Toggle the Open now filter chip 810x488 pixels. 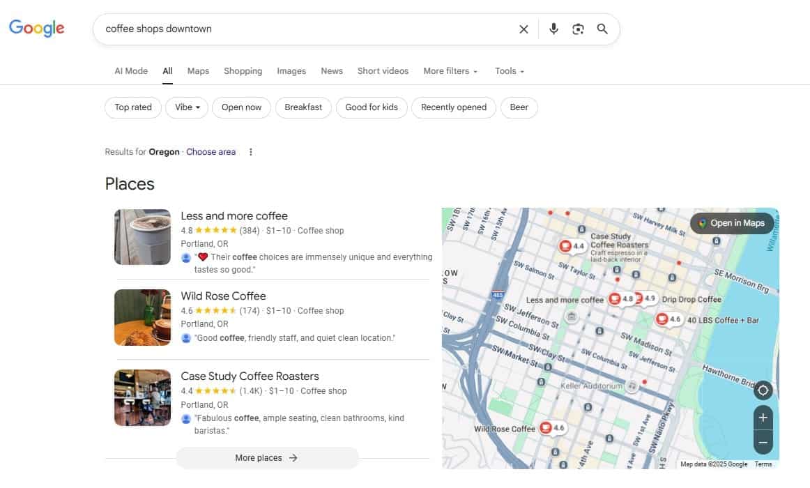point(241,107)
